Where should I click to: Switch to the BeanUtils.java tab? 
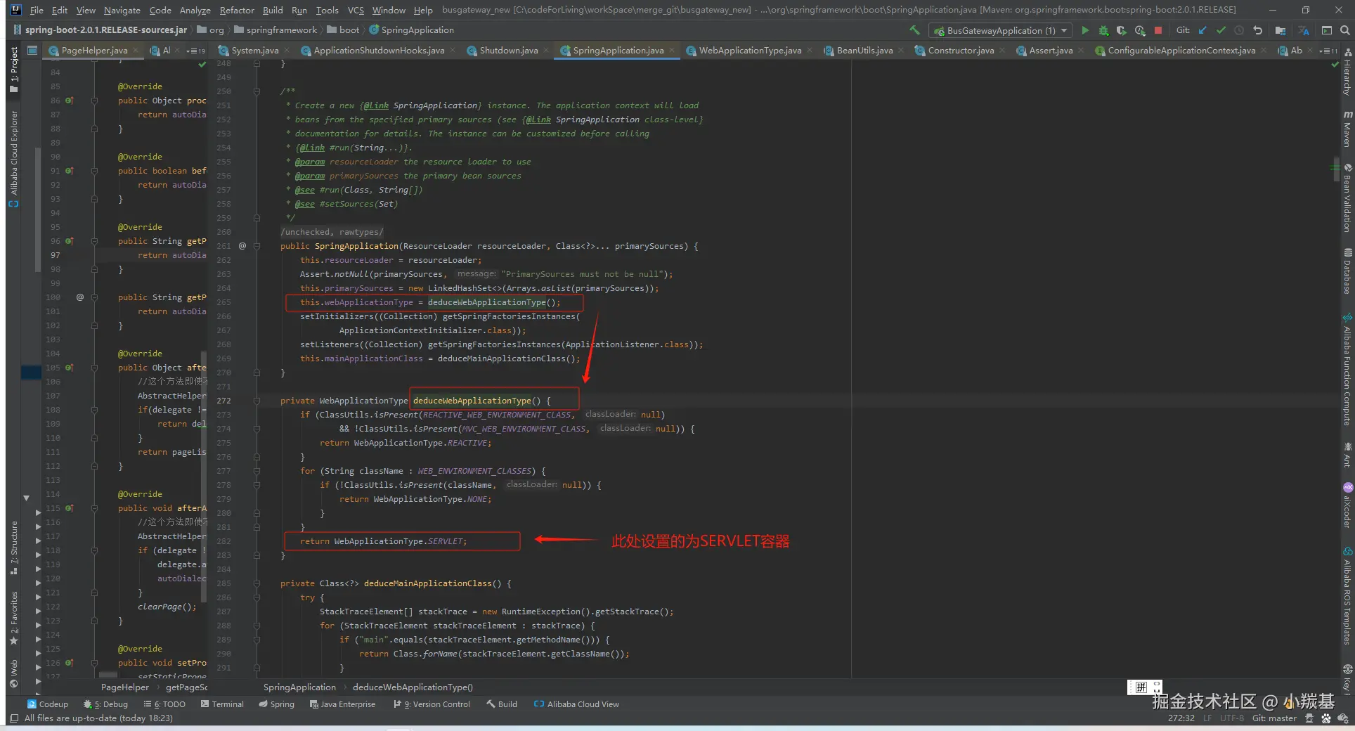(864, 51)
